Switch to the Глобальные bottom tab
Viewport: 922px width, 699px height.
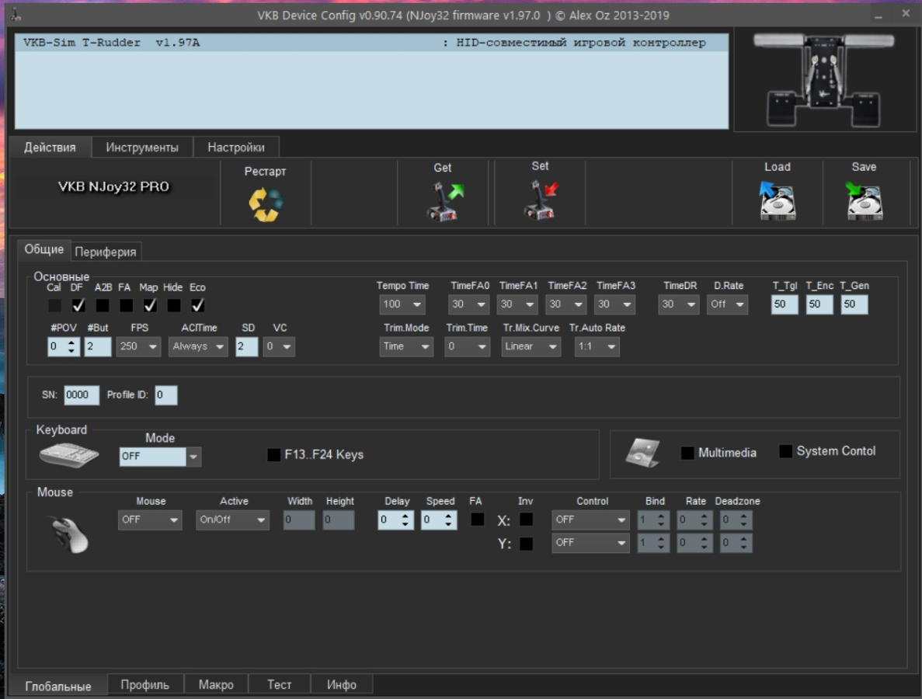[58, 686]
